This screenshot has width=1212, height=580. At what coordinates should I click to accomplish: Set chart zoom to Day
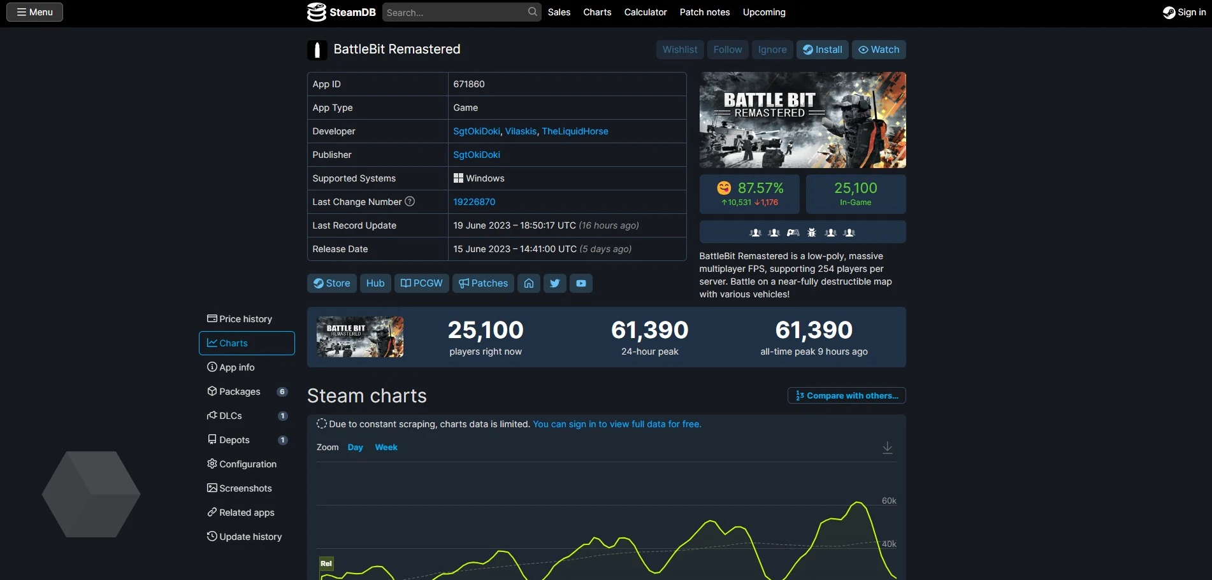coord(355,448)
